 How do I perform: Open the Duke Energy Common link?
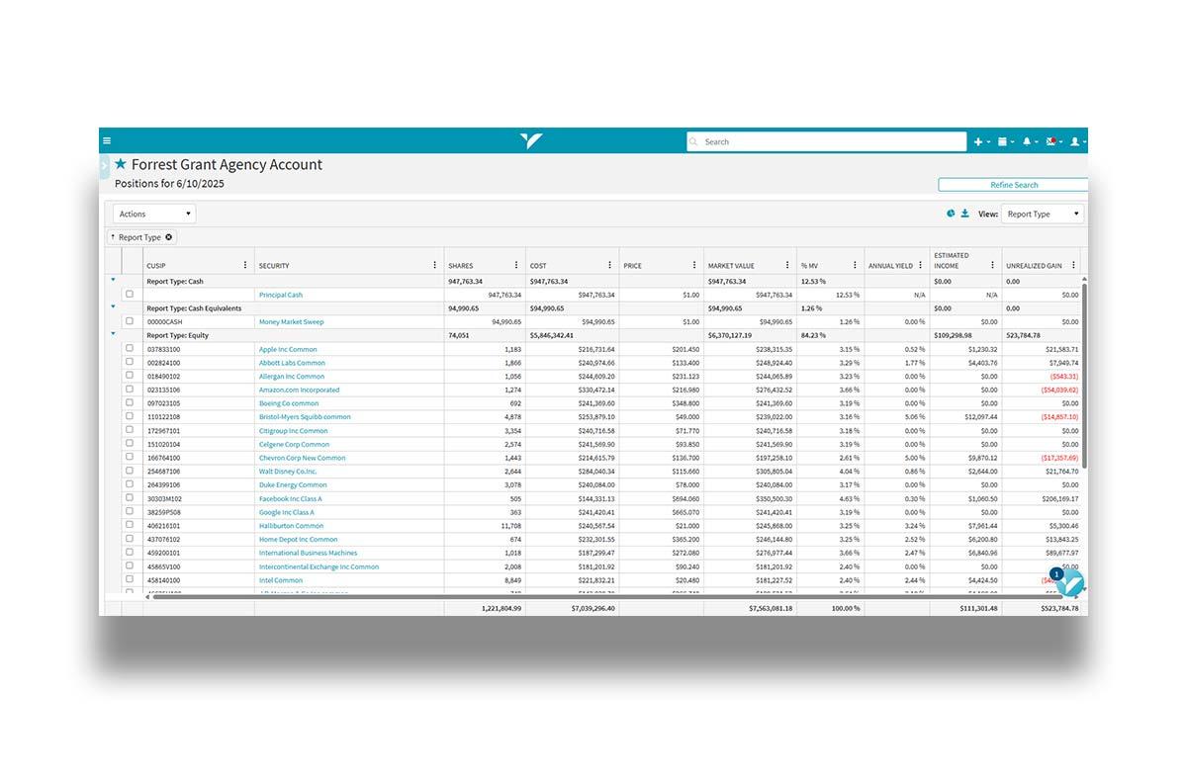click(293, 484)
